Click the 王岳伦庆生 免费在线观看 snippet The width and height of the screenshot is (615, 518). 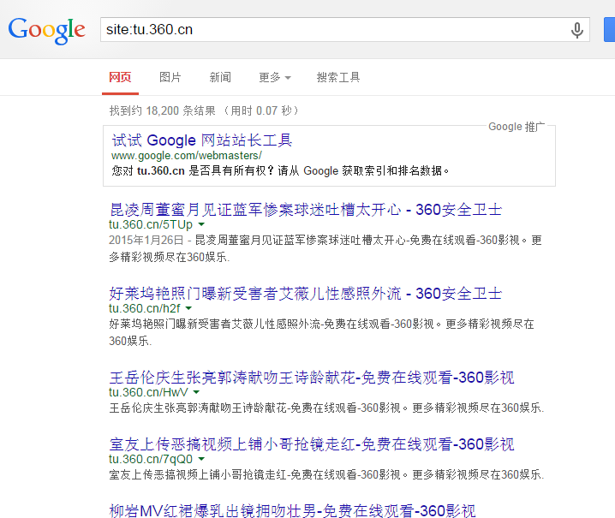click(x=326, y=408)
